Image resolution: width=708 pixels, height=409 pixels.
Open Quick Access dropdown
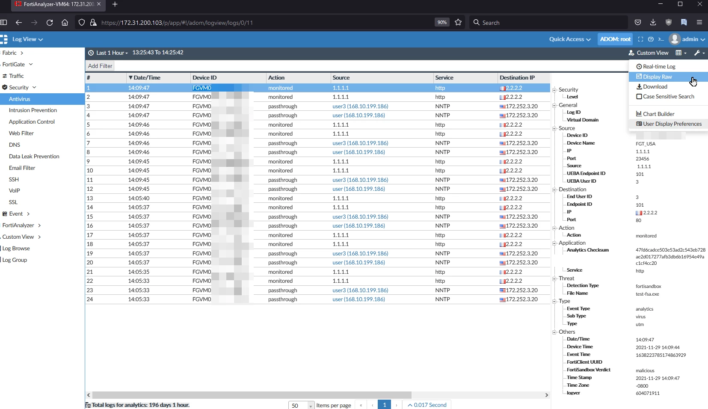(x=570, y=39)
